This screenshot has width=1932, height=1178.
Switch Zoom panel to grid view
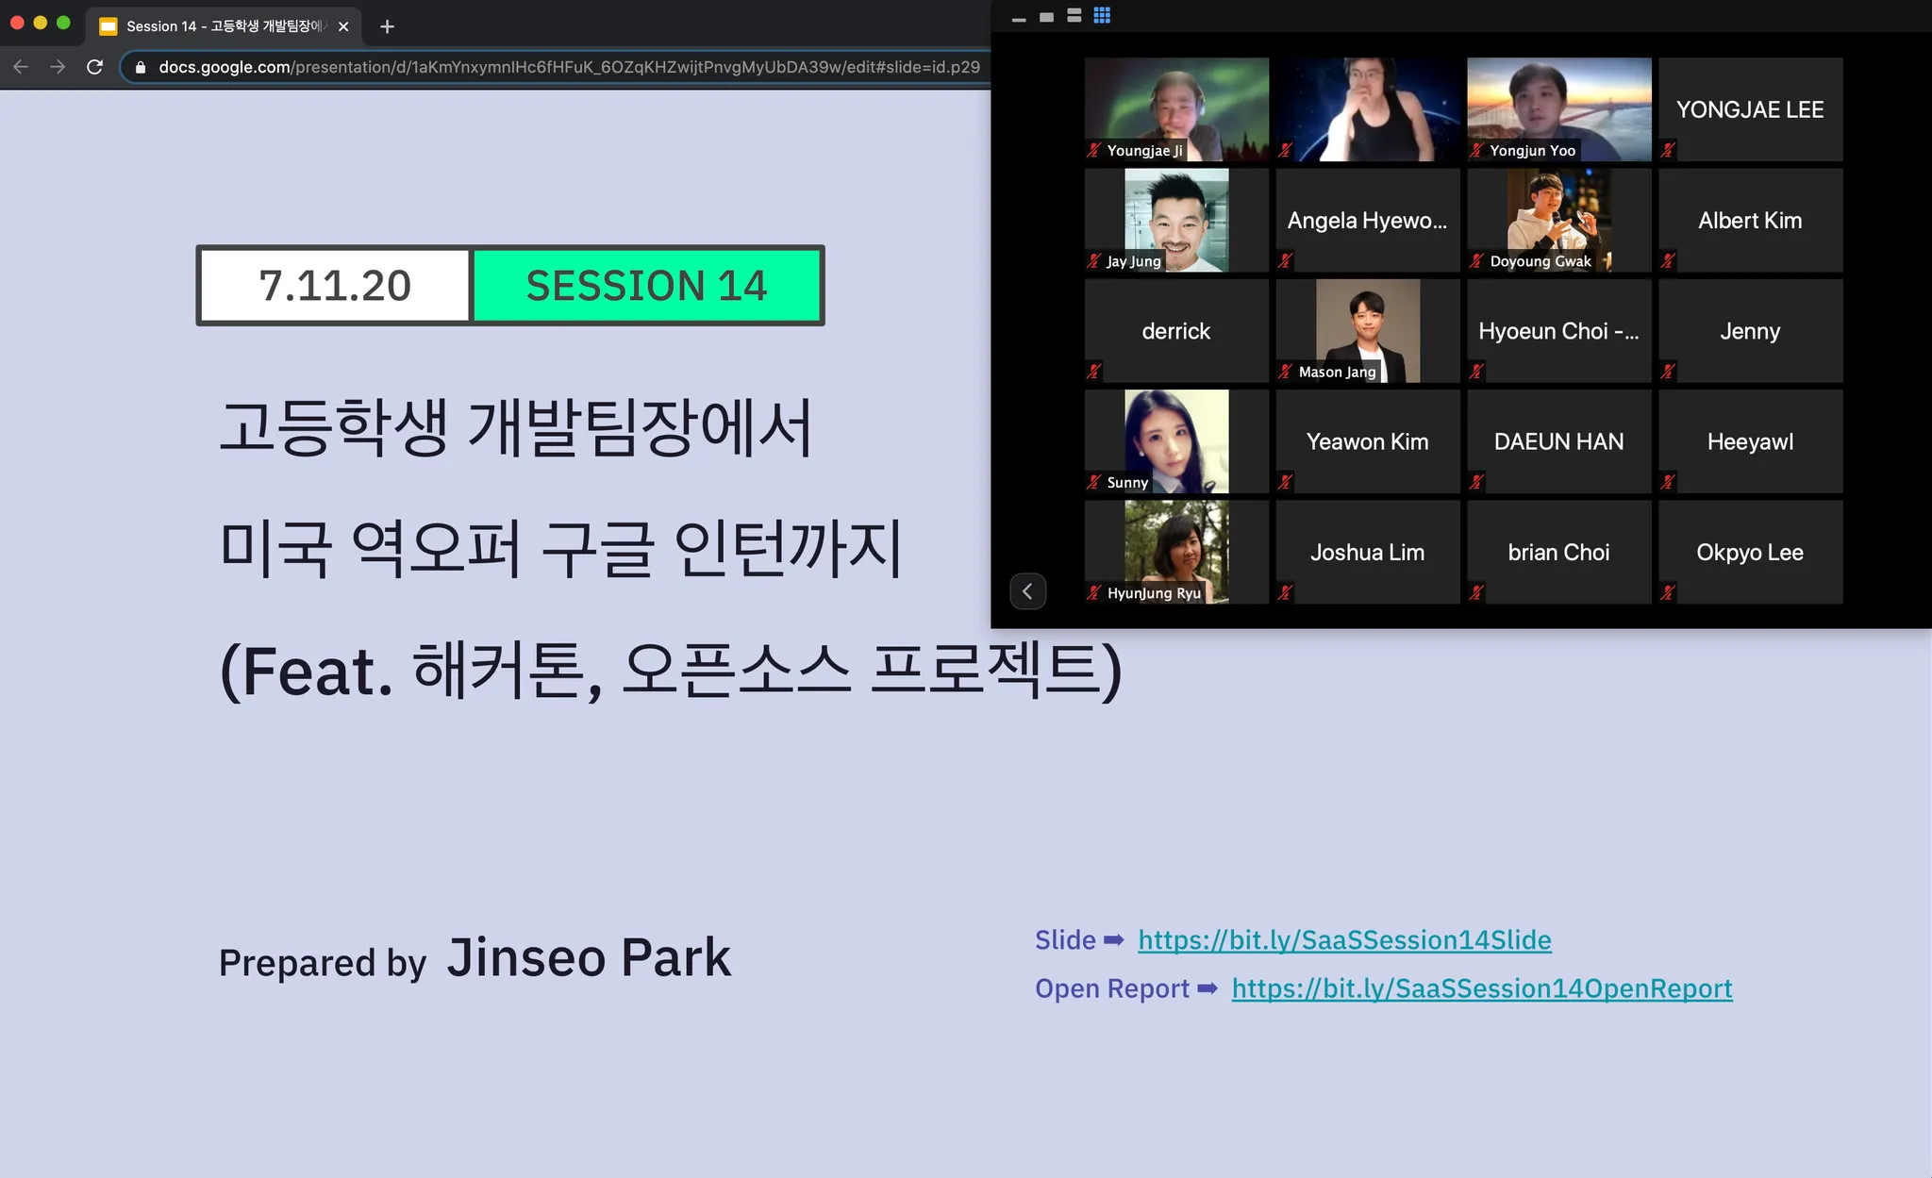pyautogui.click(x=1102, y=15)
